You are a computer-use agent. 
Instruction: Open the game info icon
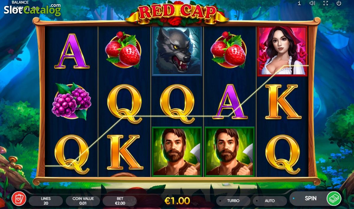point(299,3)
